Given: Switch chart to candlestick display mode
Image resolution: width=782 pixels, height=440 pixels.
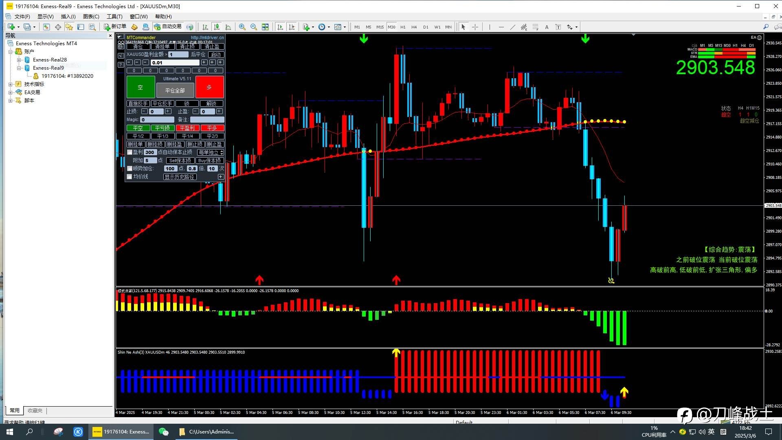Looking at the screenshot, I should coord(217,27).
